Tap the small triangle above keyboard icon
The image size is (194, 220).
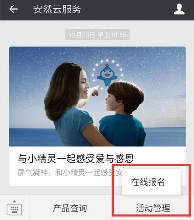click(x=14, y=201)
